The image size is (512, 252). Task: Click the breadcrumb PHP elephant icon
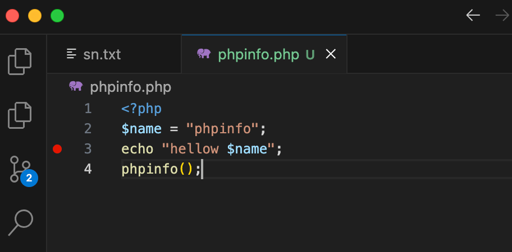tap(76, 86)
